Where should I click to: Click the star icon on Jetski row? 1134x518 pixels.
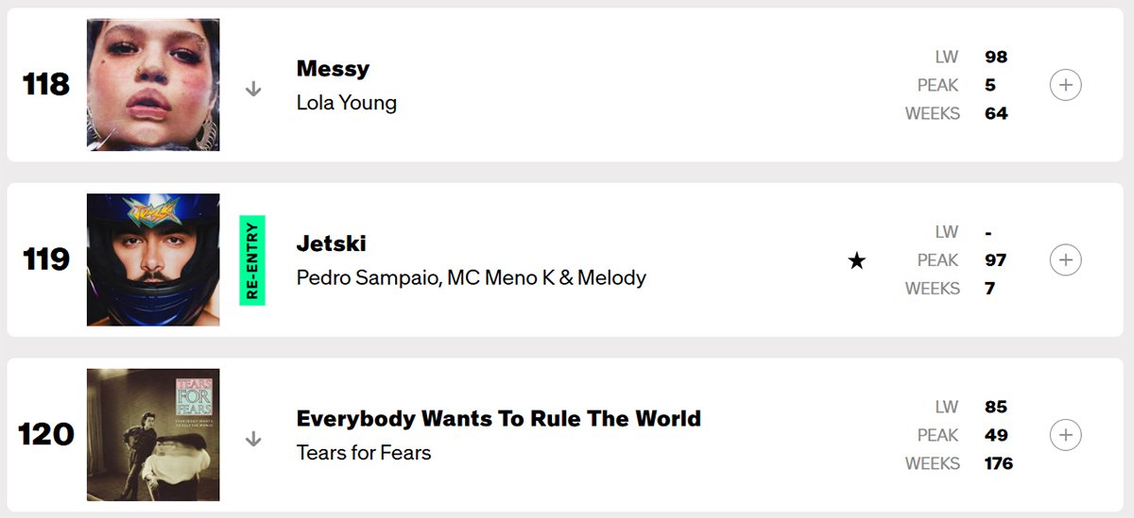[x=856, y=261]
